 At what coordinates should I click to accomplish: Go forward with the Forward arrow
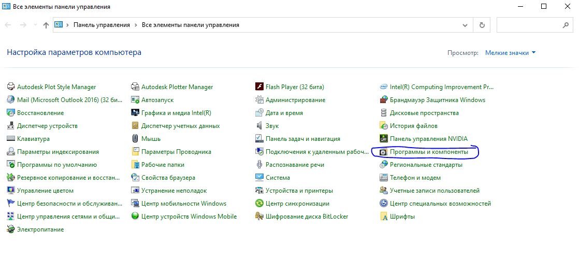pos(23,25)
